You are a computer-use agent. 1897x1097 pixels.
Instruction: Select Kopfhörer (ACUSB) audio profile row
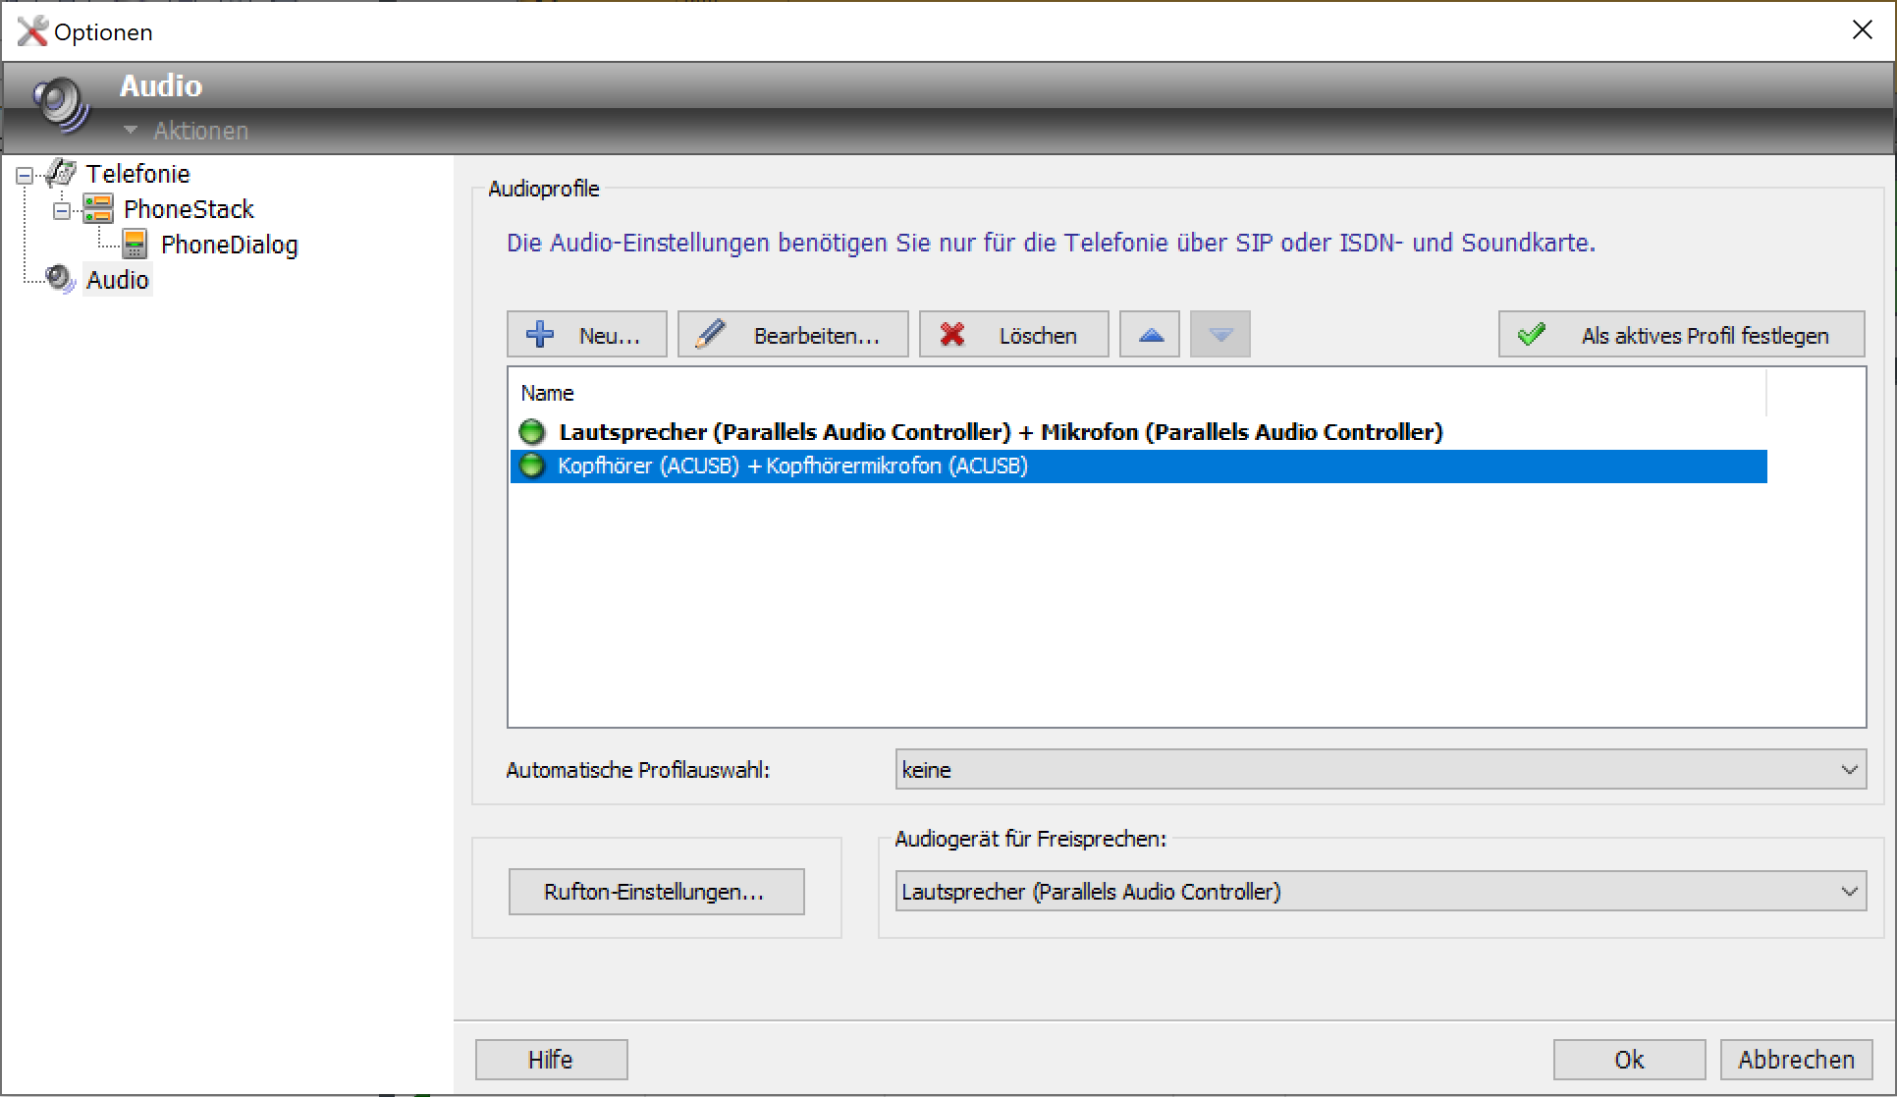[792, 466]
